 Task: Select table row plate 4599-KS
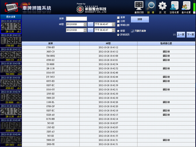pyautogui.click(x=109, y=60)
